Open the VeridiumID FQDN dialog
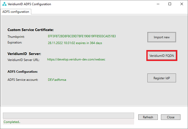188x129 pixels. pos(162,56)
